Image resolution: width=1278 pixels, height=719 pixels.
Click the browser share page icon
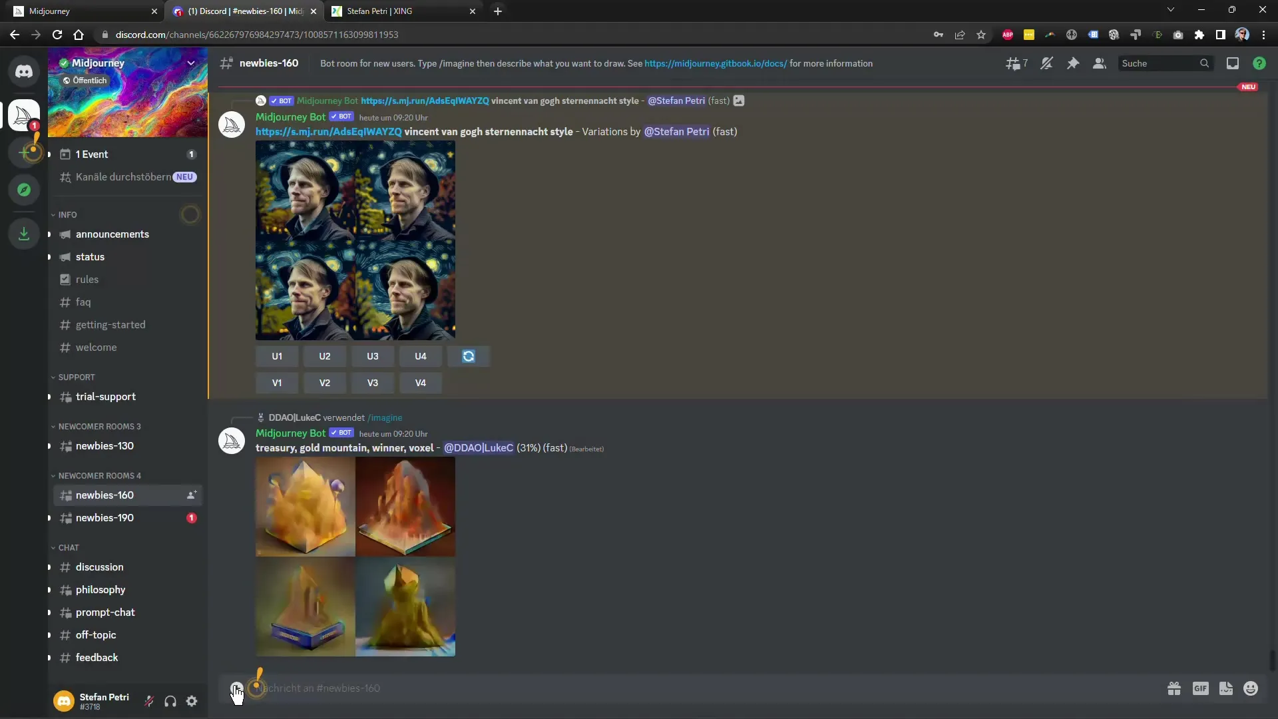point(960,35)
